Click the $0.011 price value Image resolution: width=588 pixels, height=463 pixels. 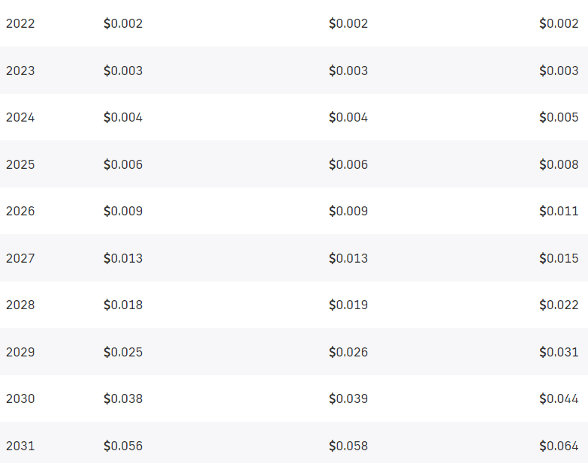559,211
